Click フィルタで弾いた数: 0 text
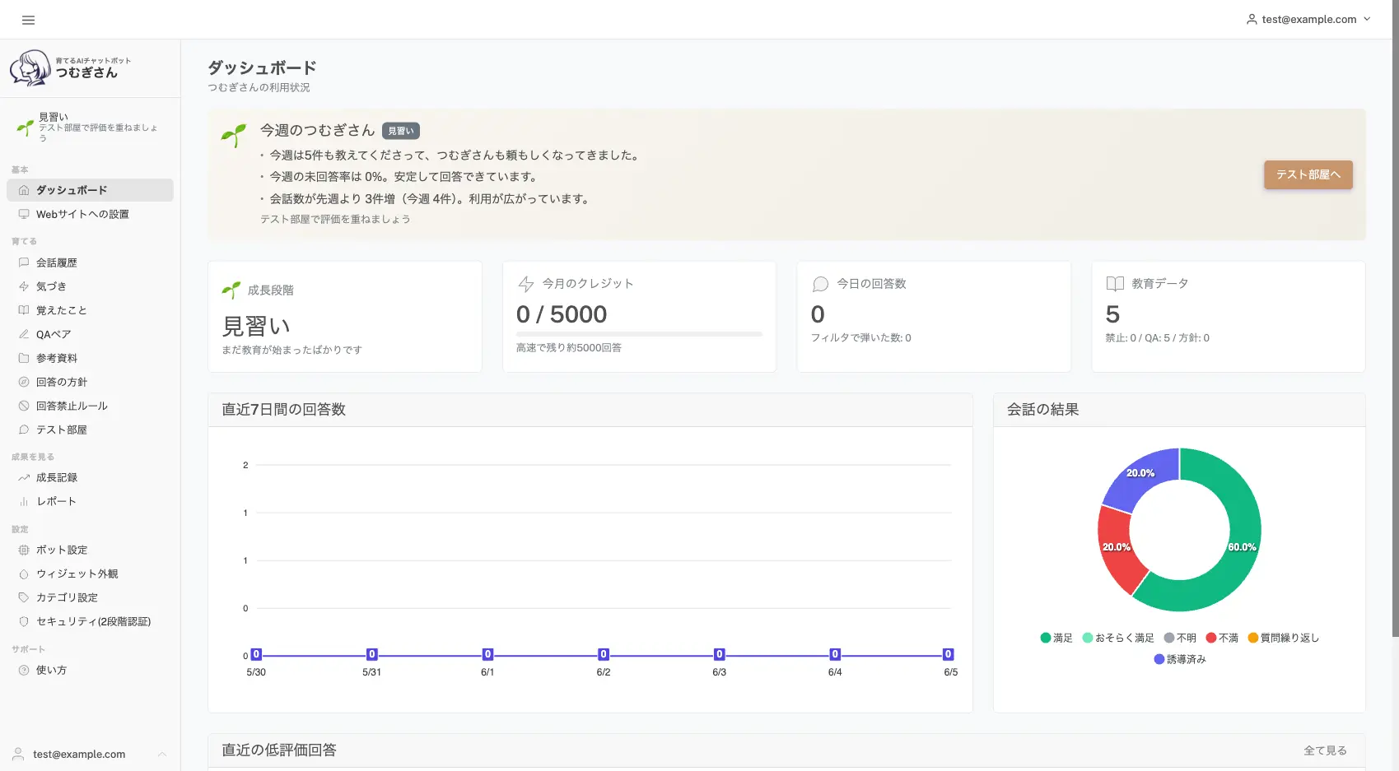The width and height of the screenshot is (1399, 771). tap(860, 338)
